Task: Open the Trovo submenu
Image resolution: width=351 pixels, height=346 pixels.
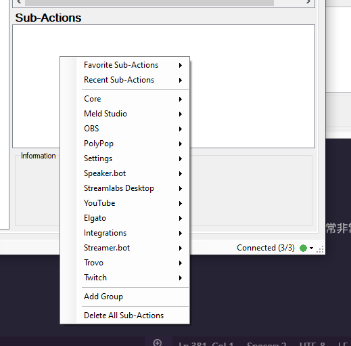Action: (124, 263)
